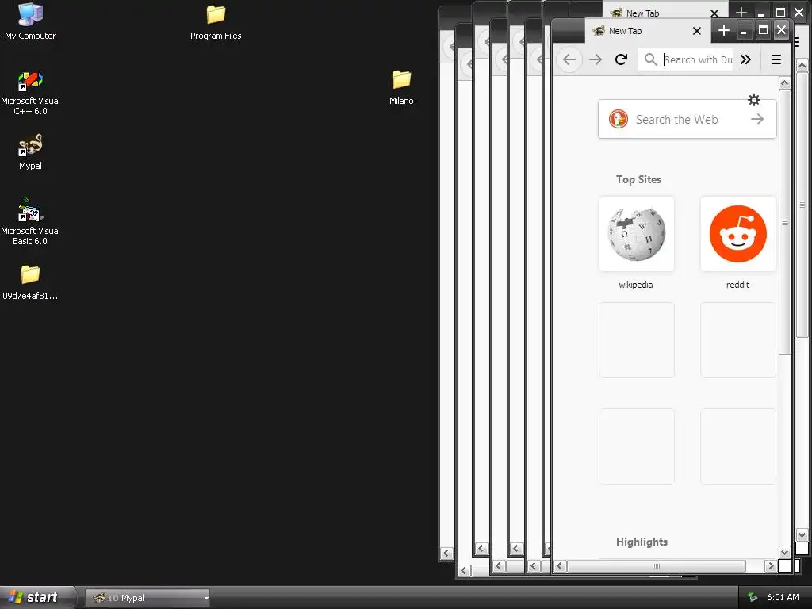Viewport: 812px width, 609px height.
Task: Click front window vertical scrollbar down arrow
Action: pyautogui.click(x=784, y=553)
